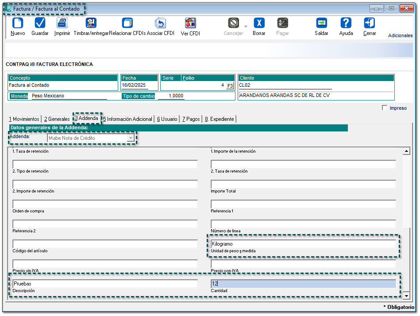Delete document with Borrar icon
This screenshot has height=316, width=420.
[259, 23]
